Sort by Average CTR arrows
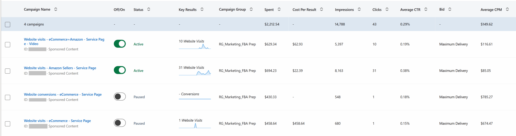Screen dimensions: 516x136 pos(426,9)
